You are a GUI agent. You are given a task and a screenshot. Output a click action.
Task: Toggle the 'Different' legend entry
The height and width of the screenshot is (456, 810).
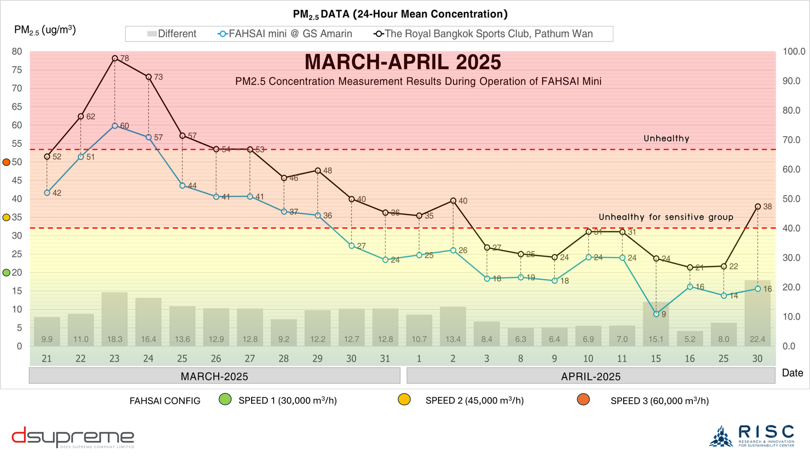171,34
